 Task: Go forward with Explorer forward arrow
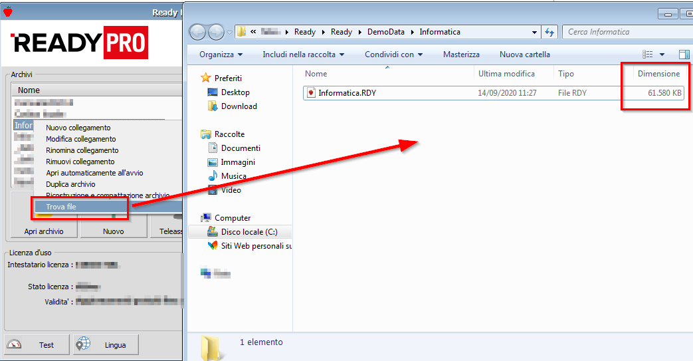click(216, 32)
